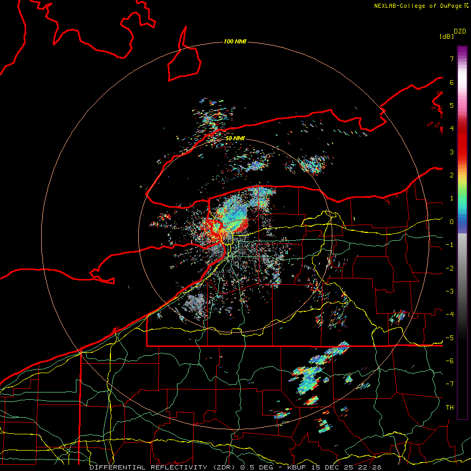The width and height of the screenshot is (471, 471).
Task: Click the 3 value on the color scale
Action: tap(452, 152)
